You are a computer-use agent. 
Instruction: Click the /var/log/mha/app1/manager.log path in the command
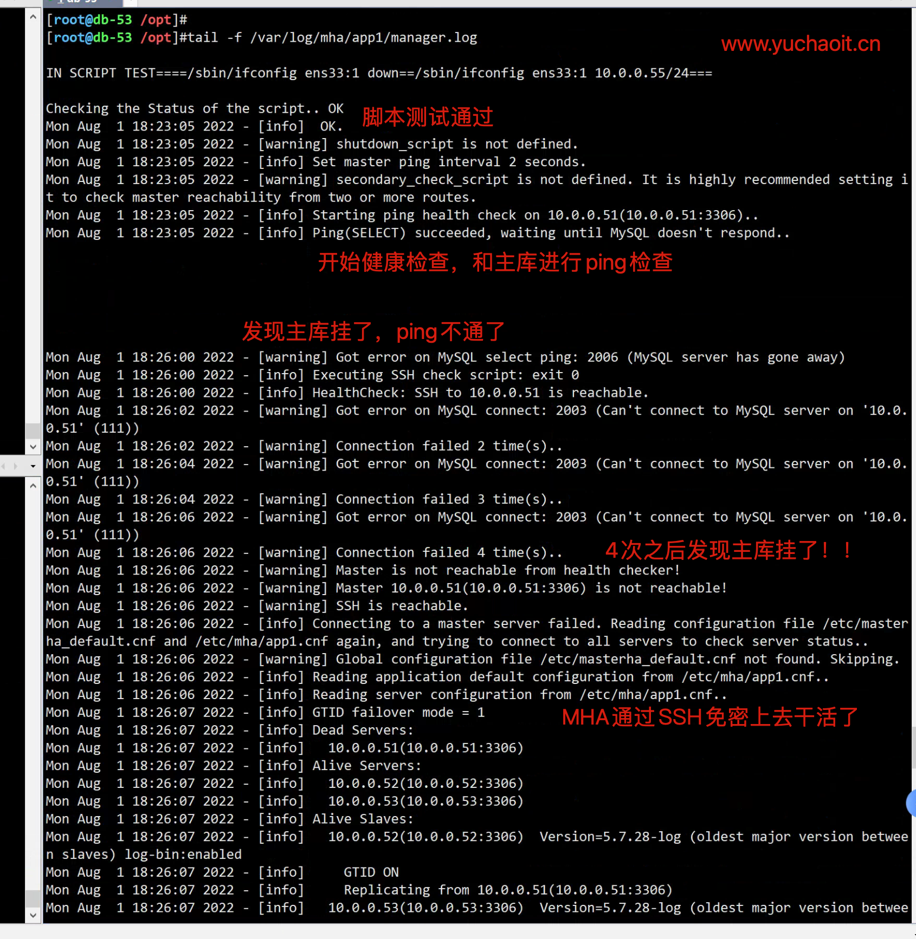tap(363, 38)
